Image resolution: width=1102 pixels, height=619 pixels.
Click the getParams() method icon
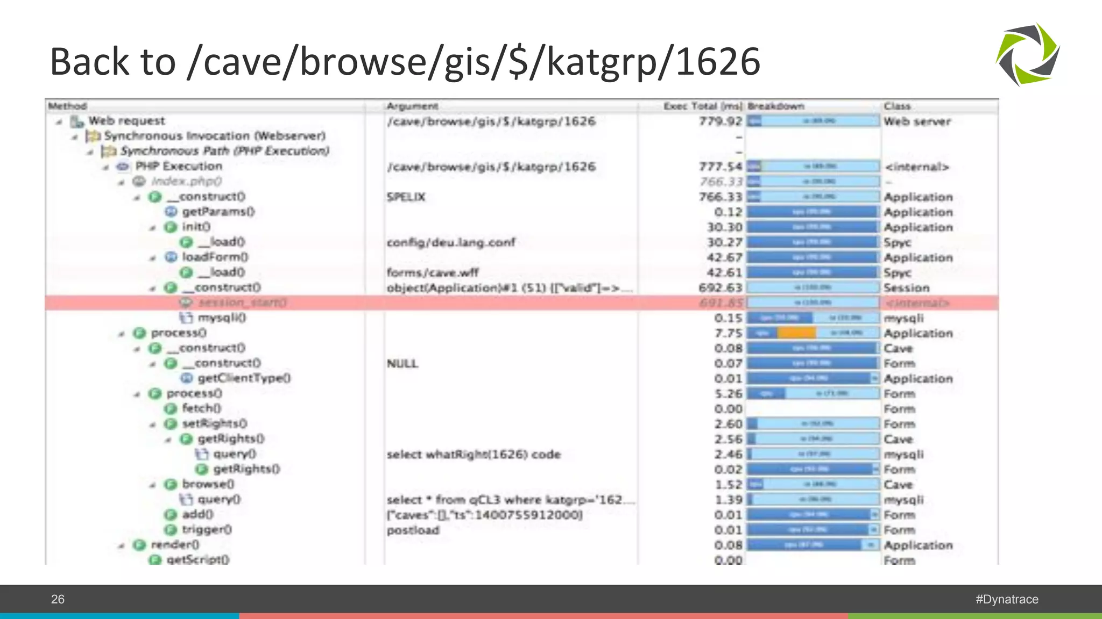171,212
